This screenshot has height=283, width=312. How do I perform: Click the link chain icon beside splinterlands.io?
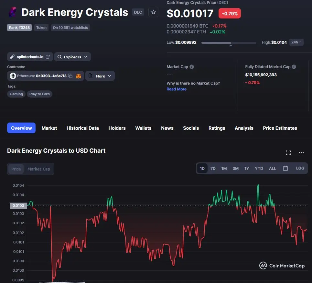(x=12, y=57)
